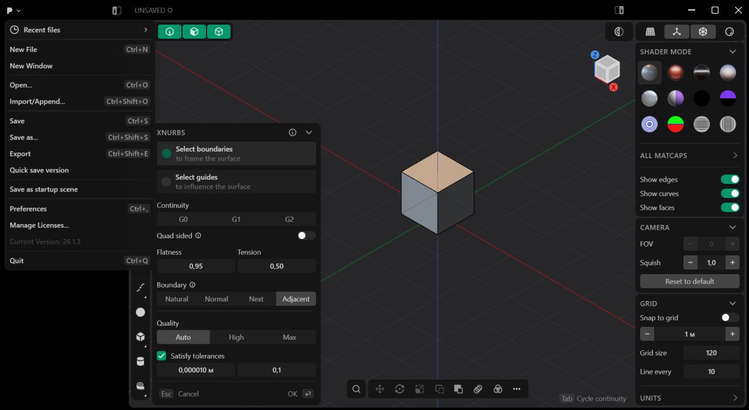
Task: Uncheck Satisfy tolerances checkbox
Action: 162,356
